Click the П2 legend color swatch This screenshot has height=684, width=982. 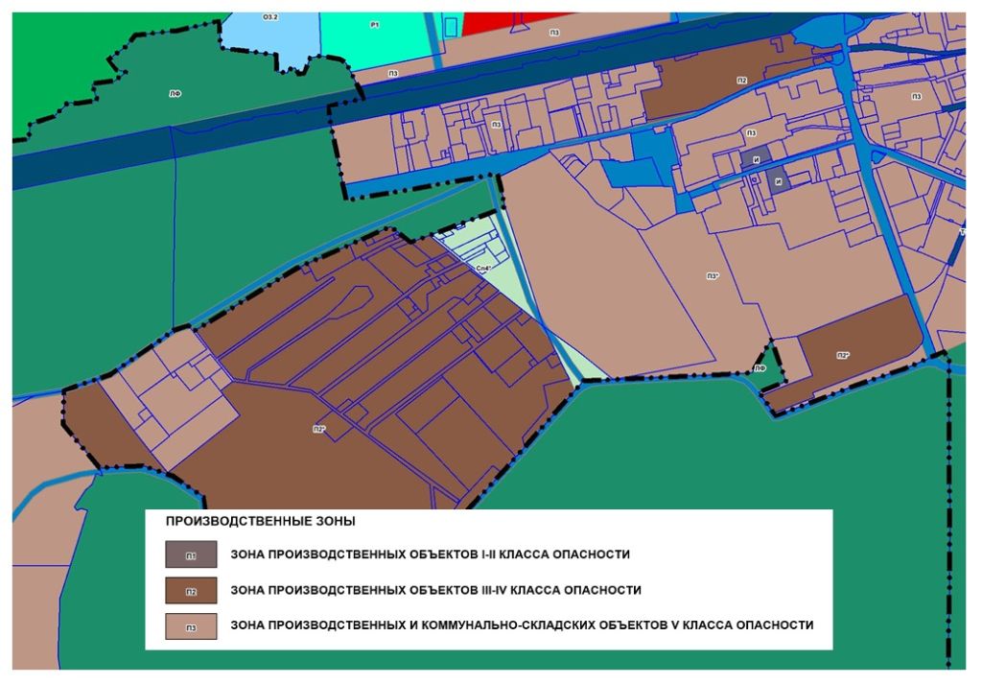click(x=191, y=590)
